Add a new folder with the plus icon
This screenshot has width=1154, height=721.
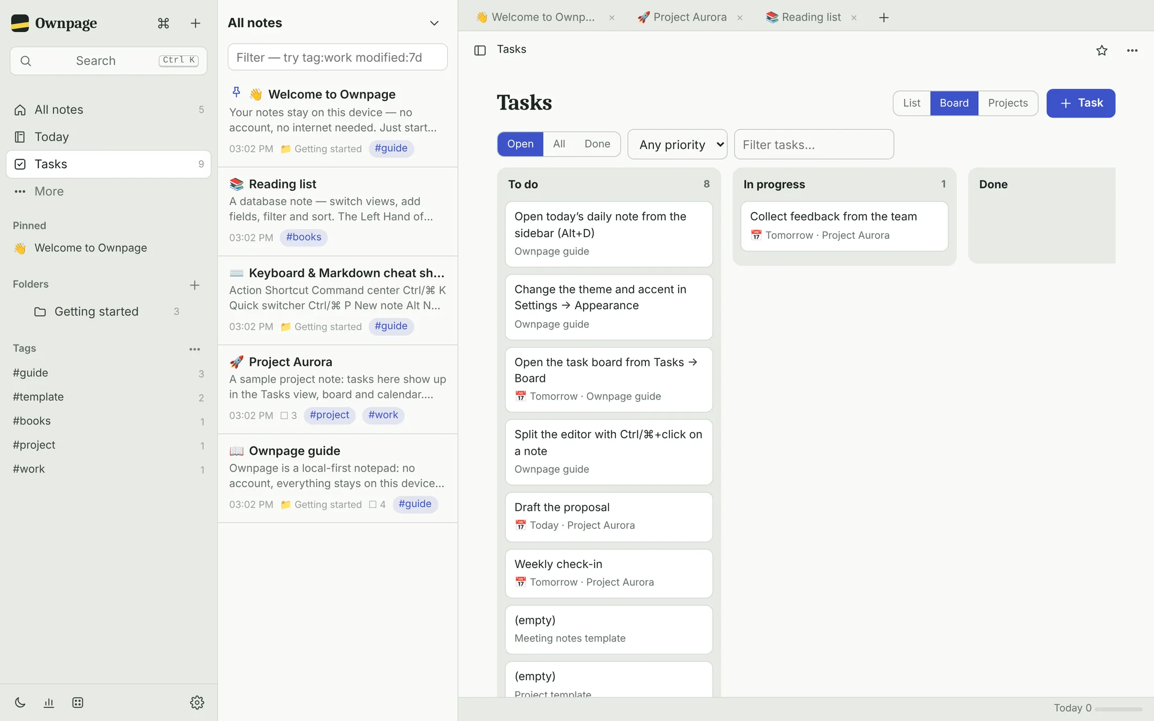[x=194, y=285]
